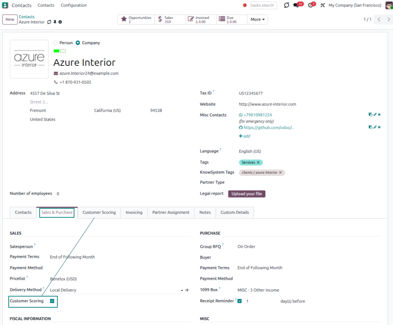
Task: Uncheck the Customer Scoring checkbox
Action: click(52, 301)
